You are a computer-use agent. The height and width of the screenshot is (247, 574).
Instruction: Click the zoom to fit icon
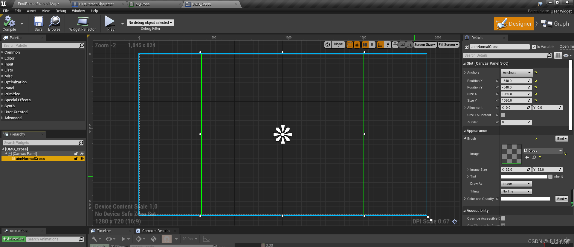(395, 45)
